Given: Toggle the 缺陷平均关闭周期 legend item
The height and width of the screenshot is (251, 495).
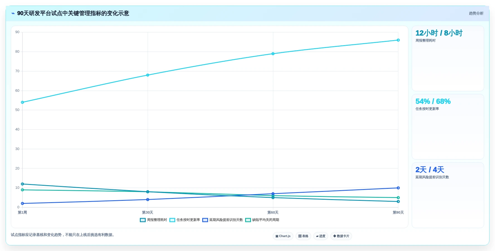Looking at the screenshot, I should tap(262, 220).
